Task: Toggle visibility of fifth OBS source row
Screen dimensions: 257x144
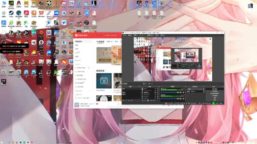Action: (x=155, y=96)
